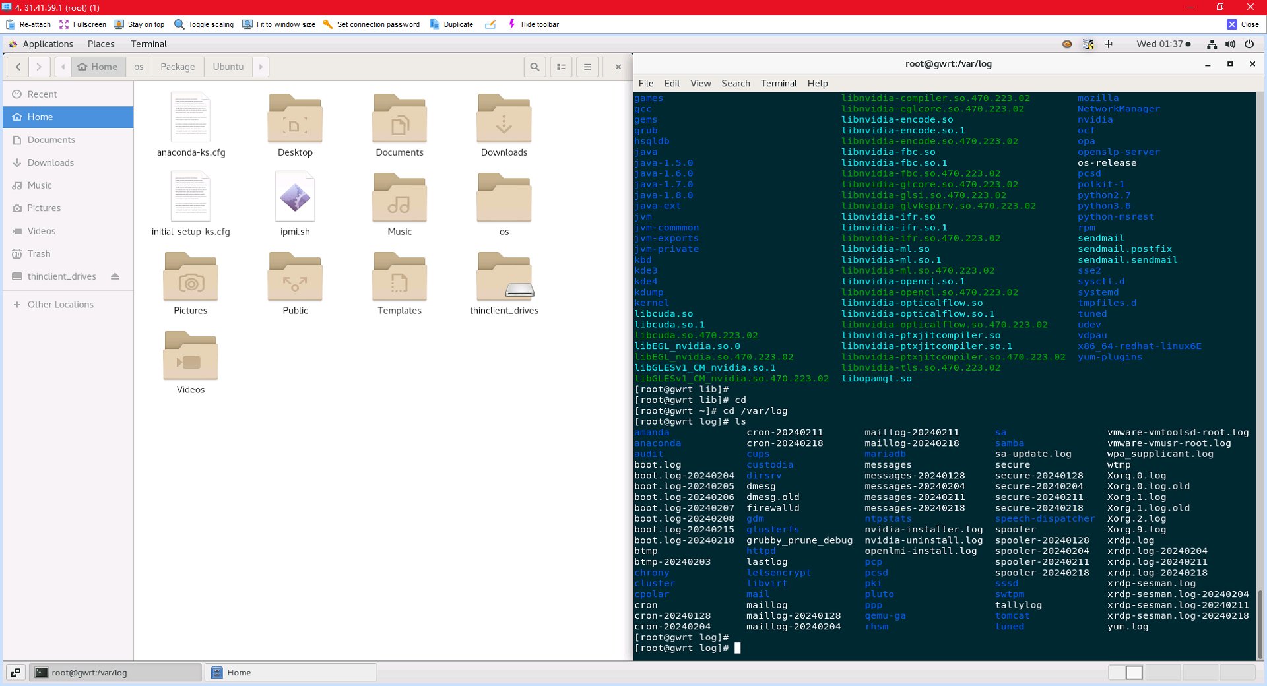This screenshot has height=686, width=1267.
Task: Select the Pictures folder icon in file view
Action: (191, 276)
